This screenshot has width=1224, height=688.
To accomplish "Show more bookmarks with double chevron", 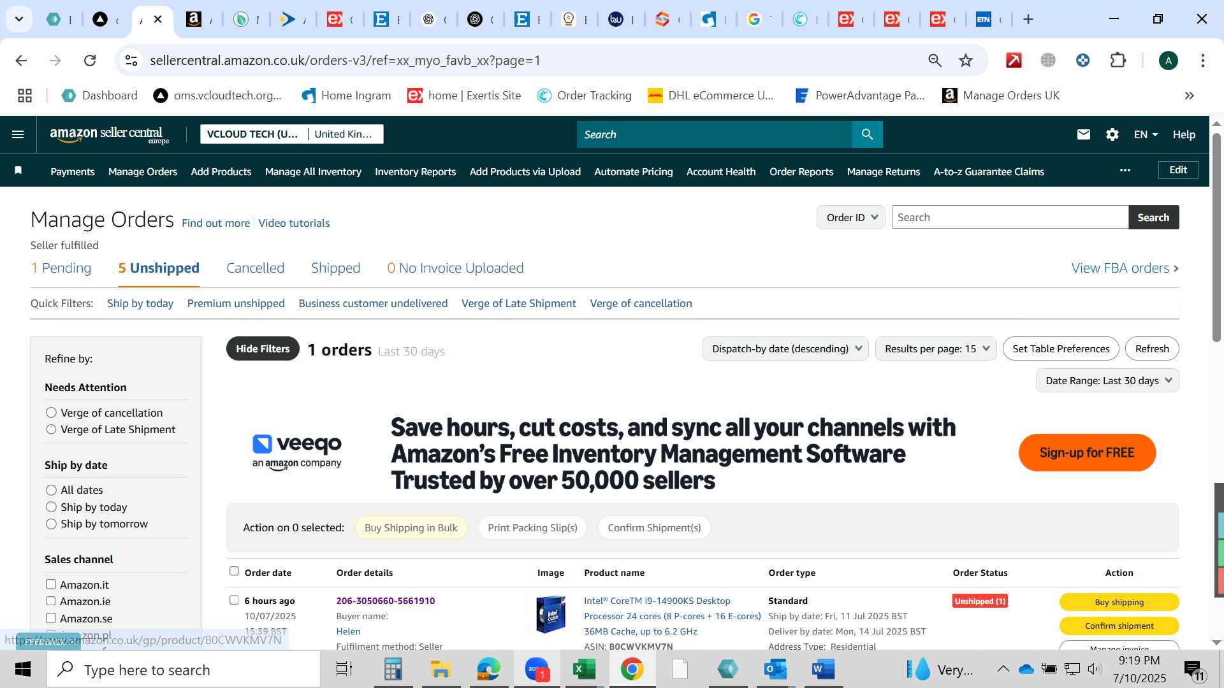I will 1189,96.
